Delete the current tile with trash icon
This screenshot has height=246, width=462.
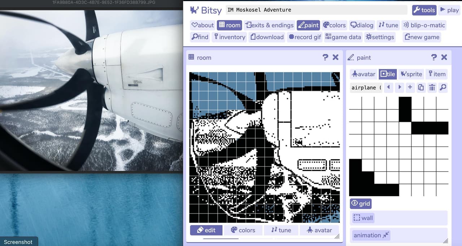432,87
